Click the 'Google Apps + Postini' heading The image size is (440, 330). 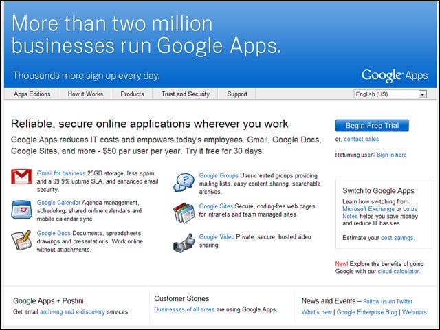pos(48,301)
